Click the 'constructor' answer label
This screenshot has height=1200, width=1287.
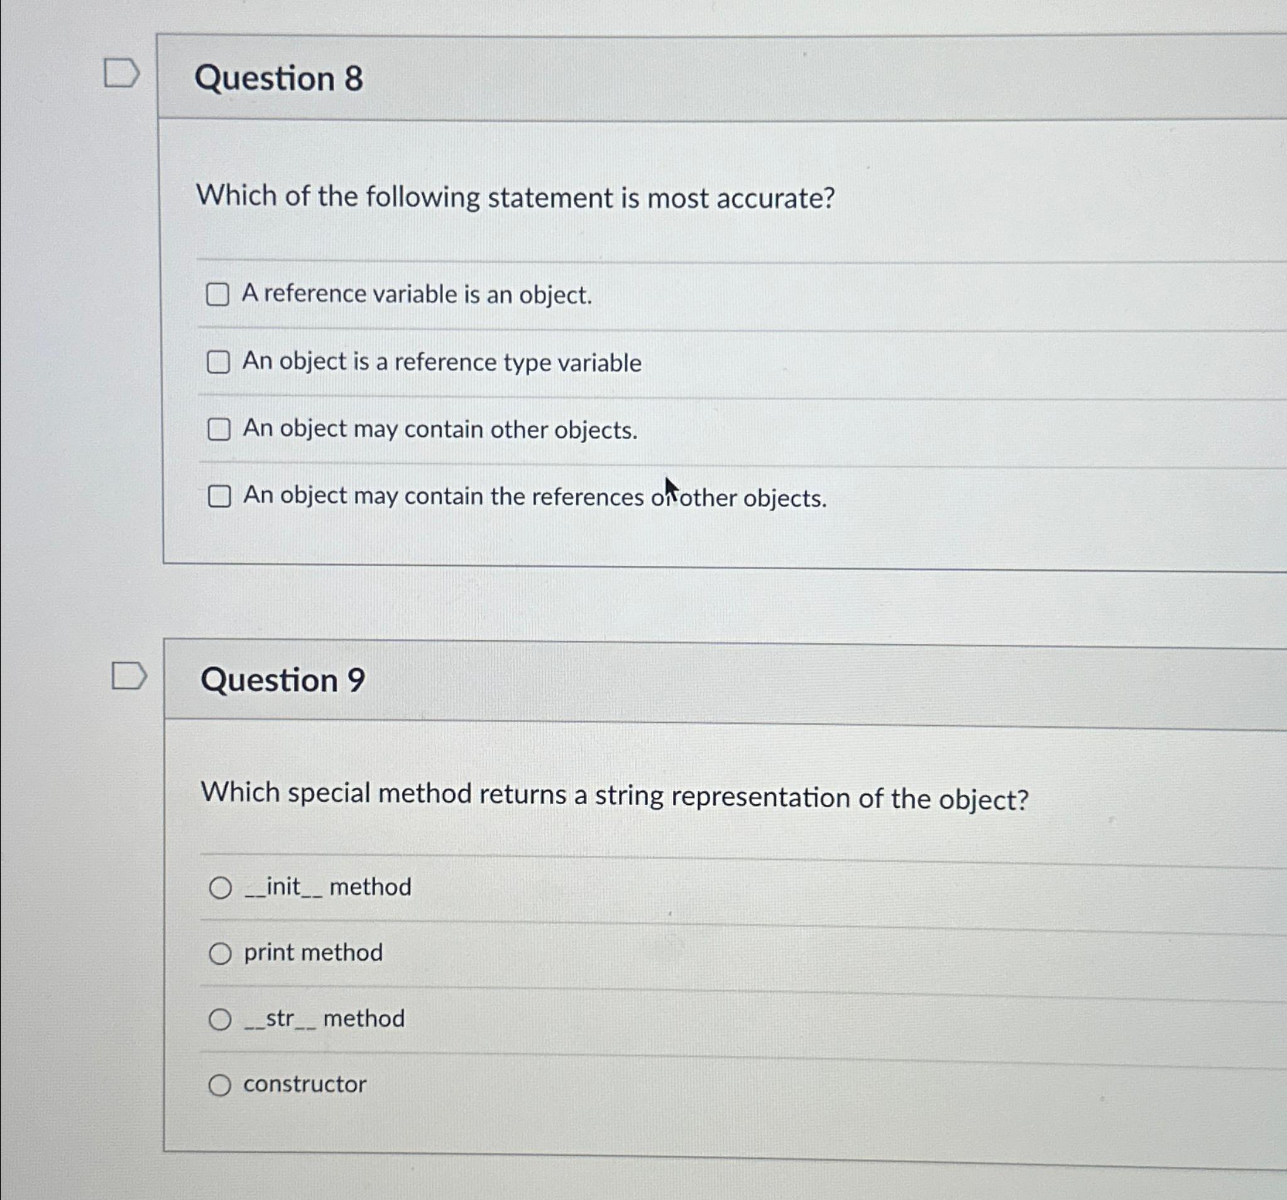point(303,1084)
